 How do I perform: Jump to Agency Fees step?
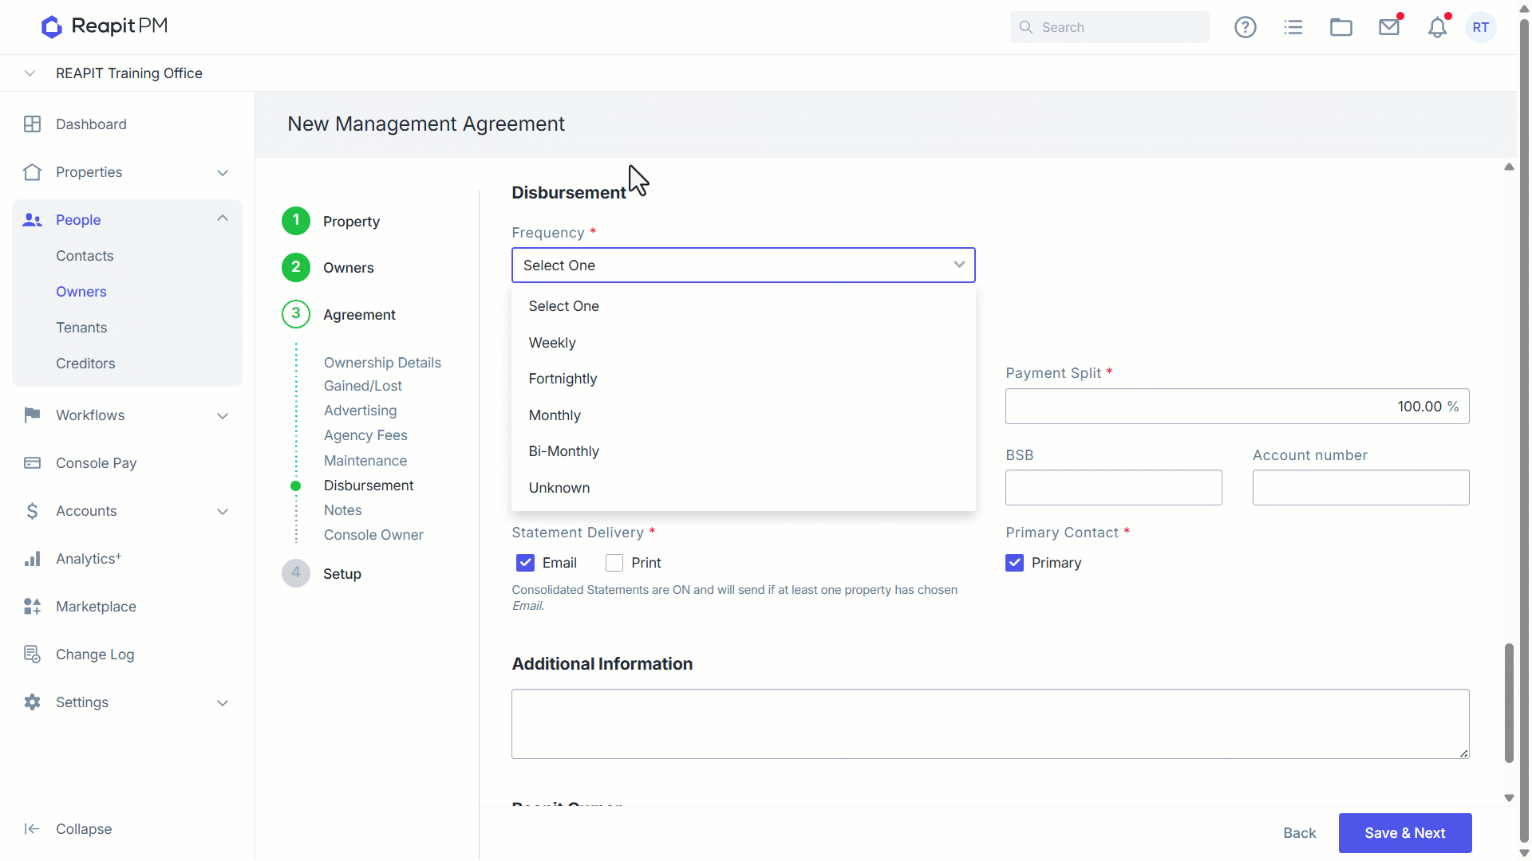click(365, 435)
